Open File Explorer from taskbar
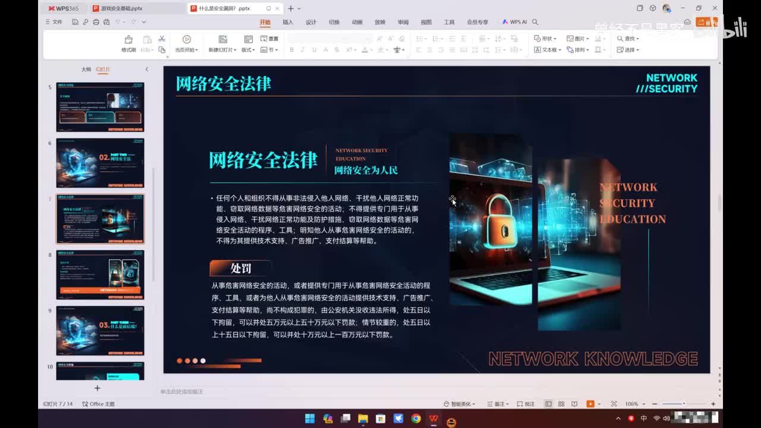Viewport: 761px width, 428px height. 363,418
